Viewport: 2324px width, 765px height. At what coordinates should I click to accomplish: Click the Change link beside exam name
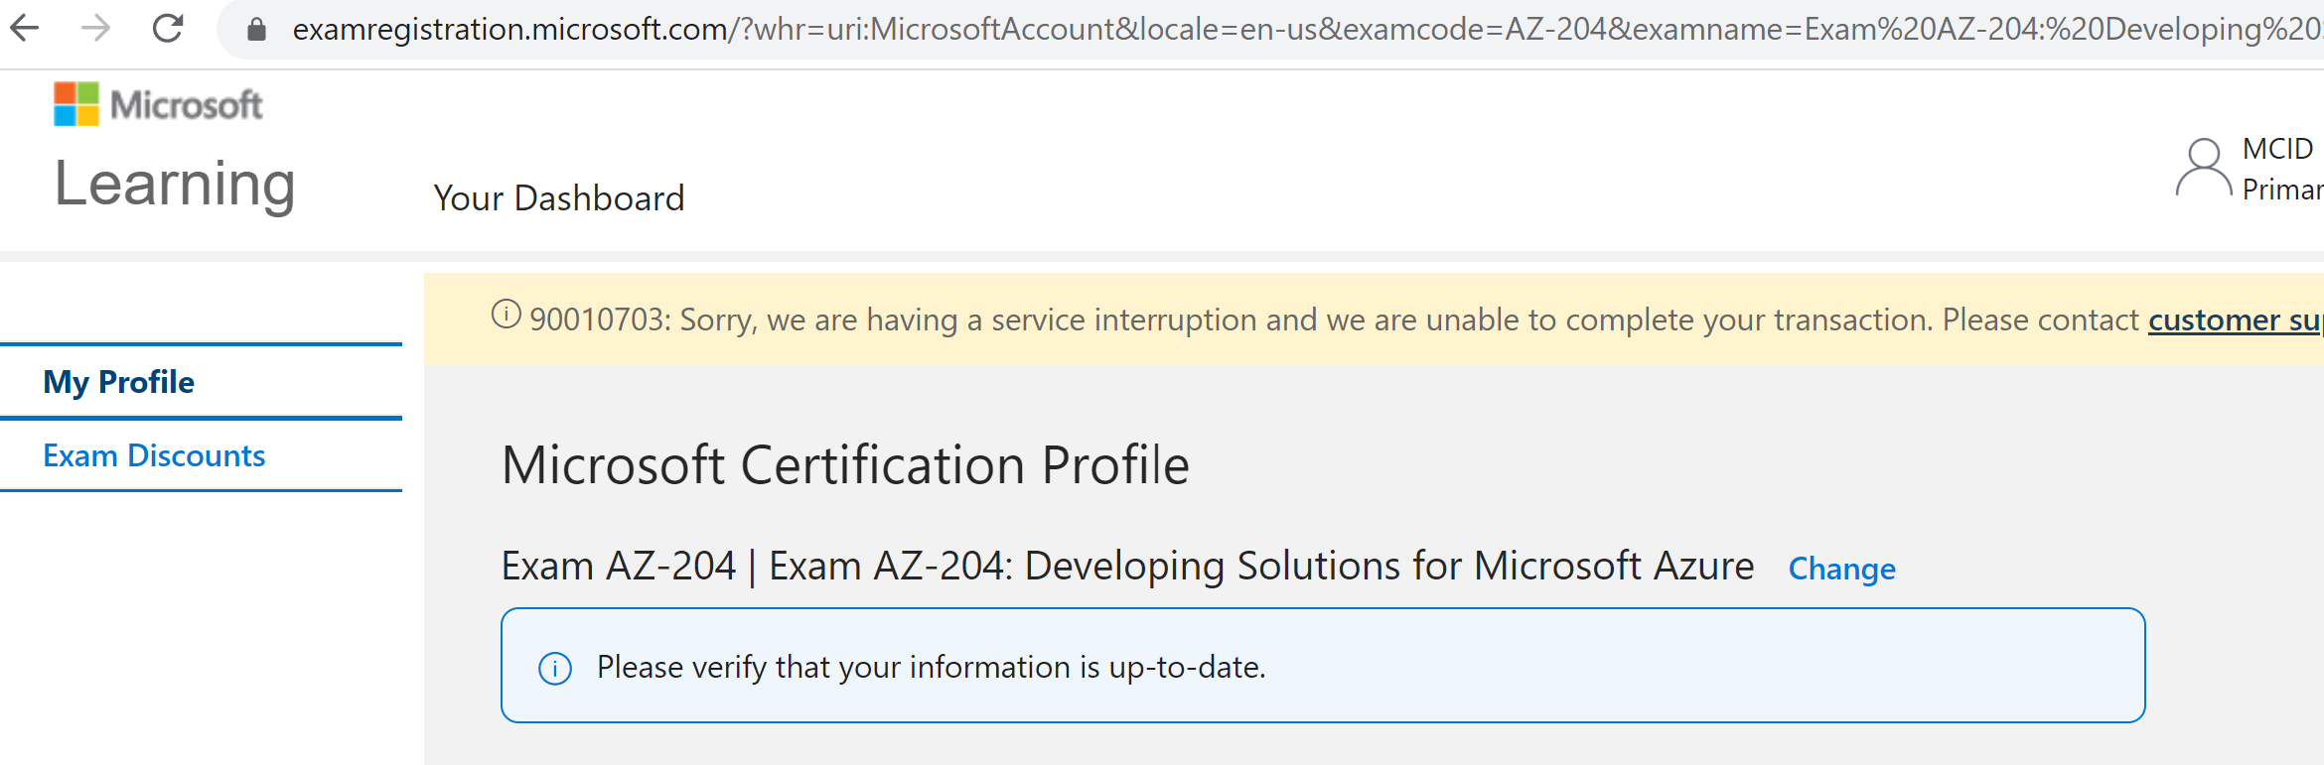(1841, 569)
